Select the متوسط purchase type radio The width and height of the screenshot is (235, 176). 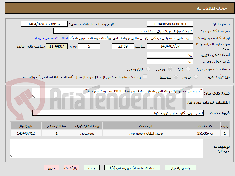click(176, 77)
